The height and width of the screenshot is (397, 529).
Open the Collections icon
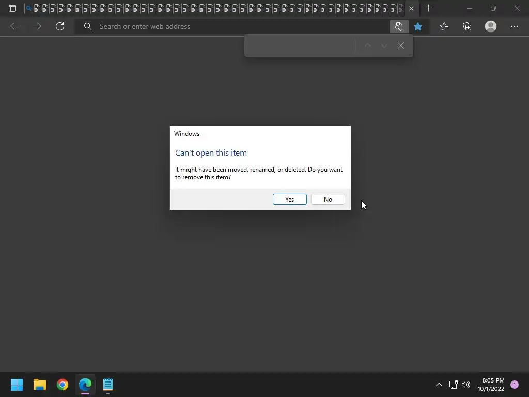coord(467,26)
